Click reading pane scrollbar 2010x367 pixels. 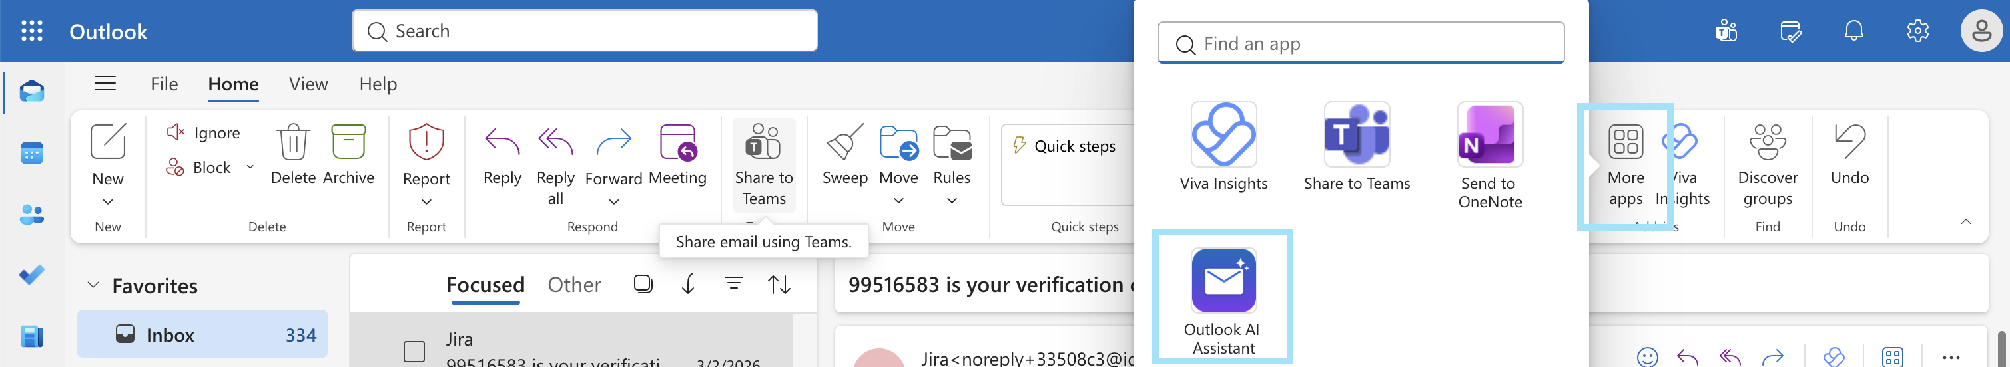(2001, 349)
